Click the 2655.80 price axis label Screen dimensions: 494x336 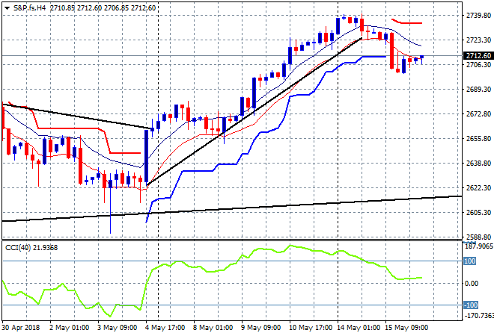[478, 139]
